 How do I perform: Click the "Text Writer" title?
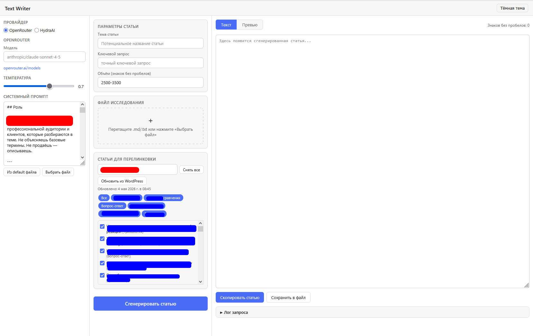click(x=18, y=8)
